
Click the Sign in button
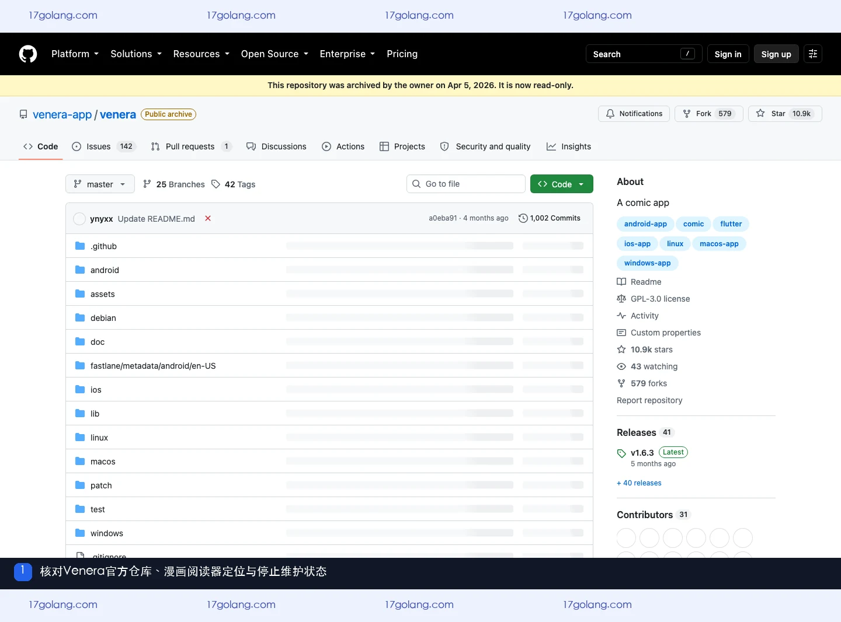(x=728, y=54)
